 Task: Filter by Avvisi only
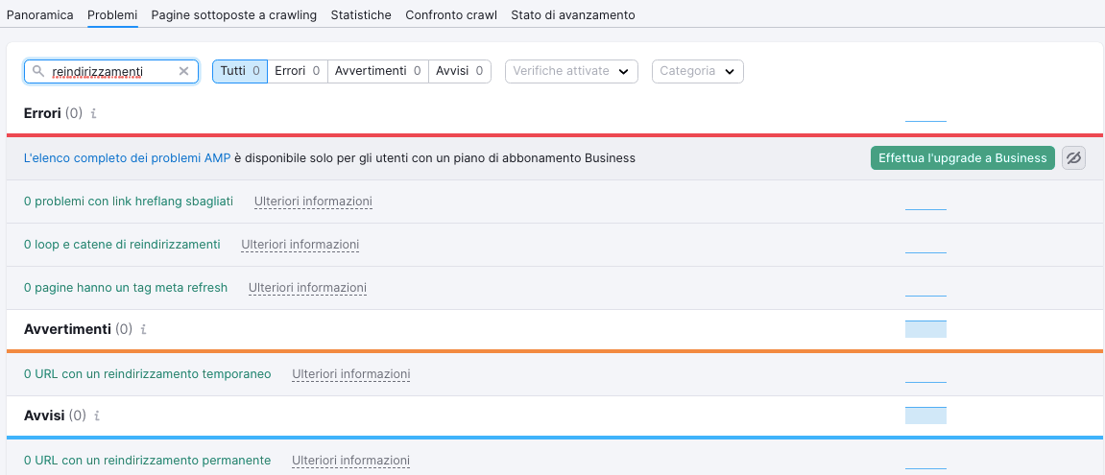click(460, 71)
